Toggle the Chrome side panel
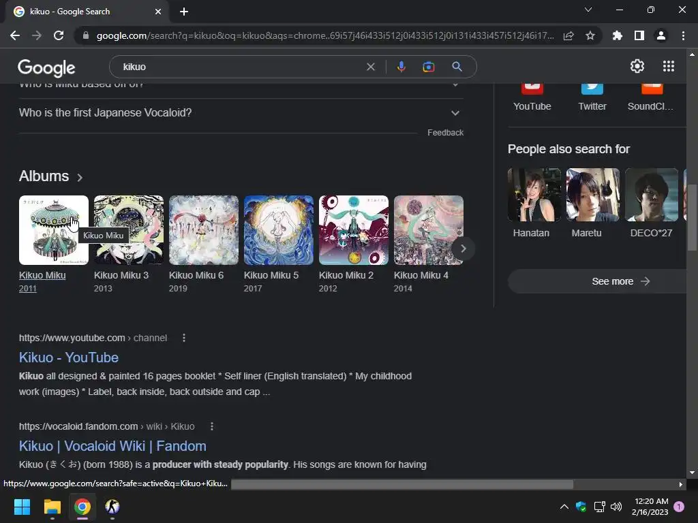This screenshot has width=698, height=523. coord(639,35)
